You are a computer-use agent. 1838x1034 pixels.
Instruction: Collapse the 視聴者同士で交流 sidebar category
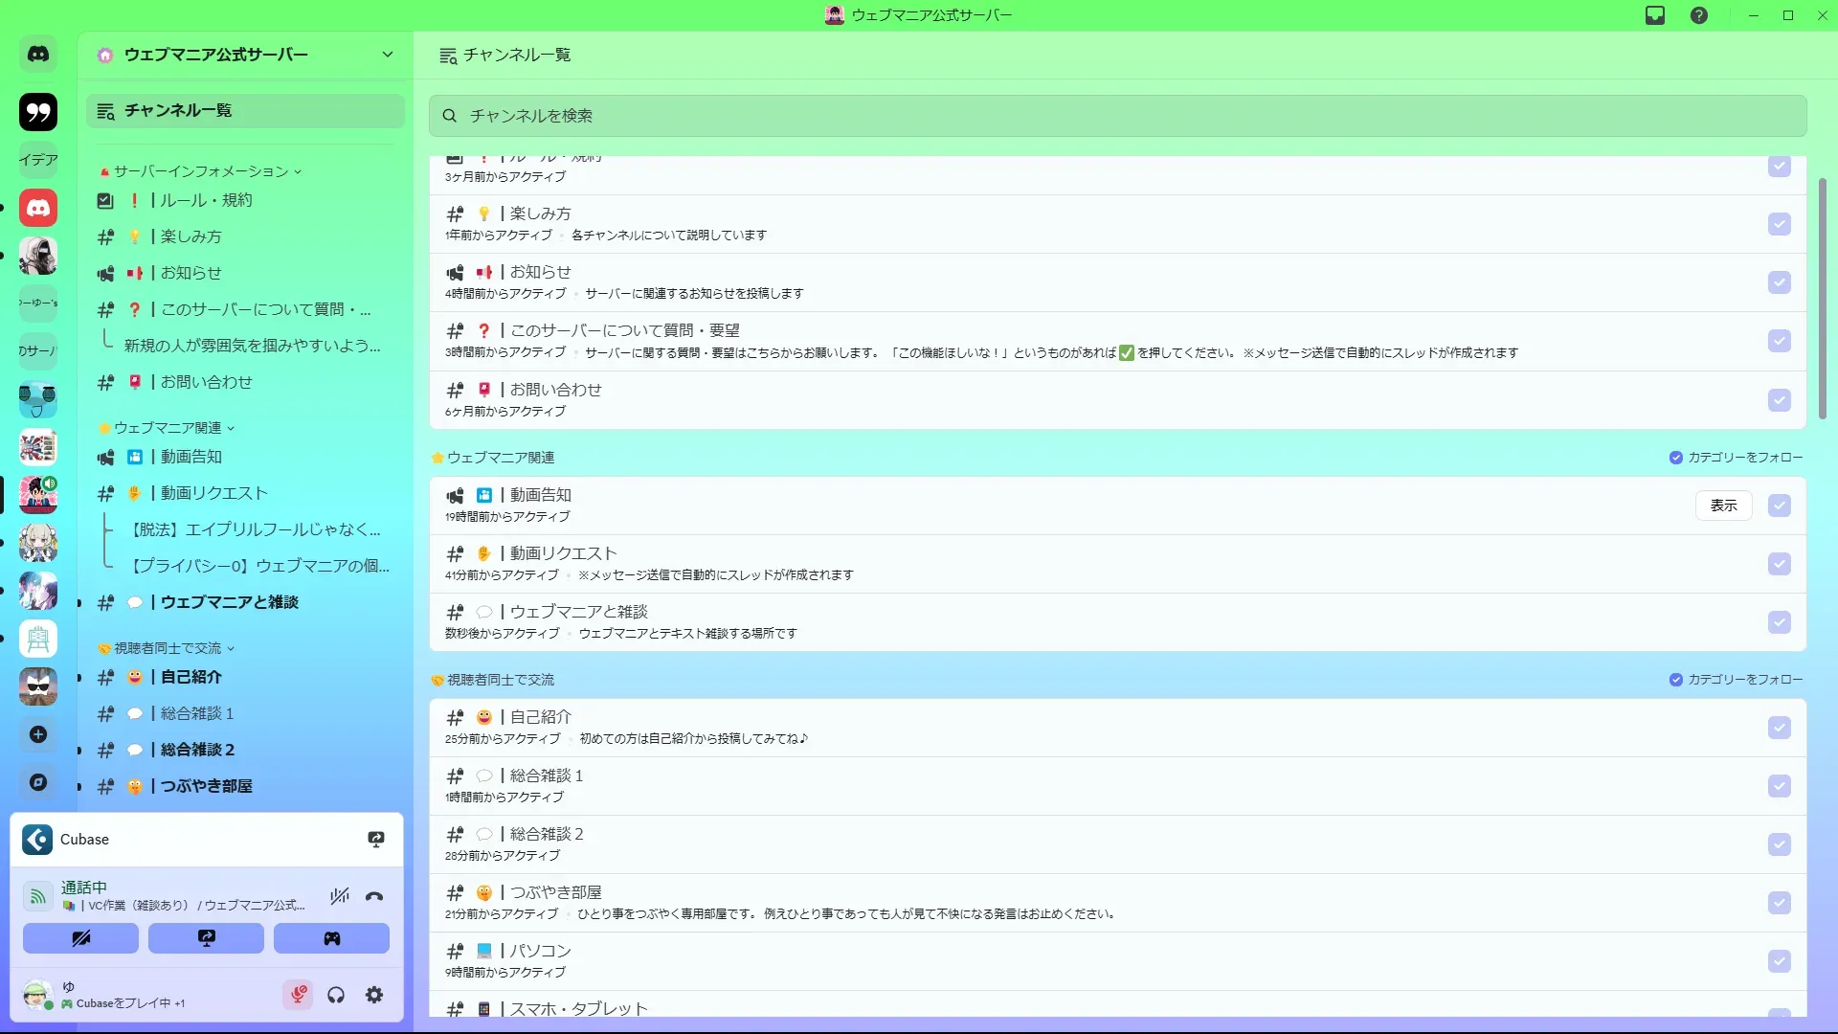click(168, 648)
